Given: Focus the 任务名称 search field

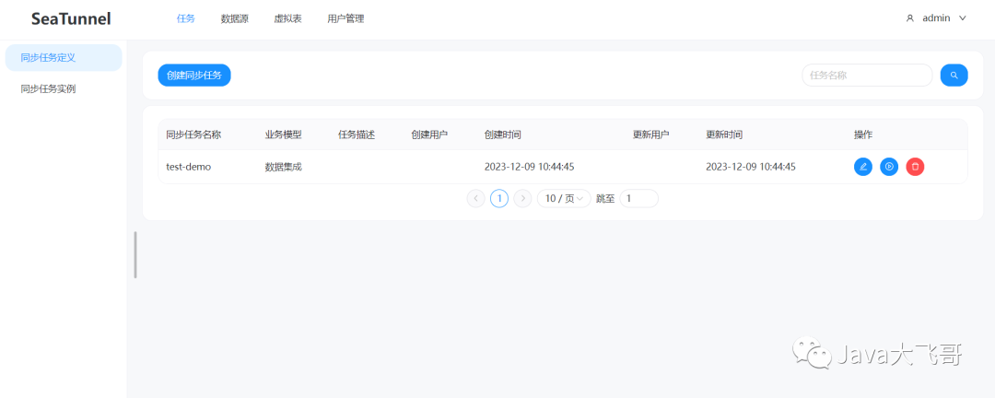Looking at the screenshot, I should click(x=867, y=75).
